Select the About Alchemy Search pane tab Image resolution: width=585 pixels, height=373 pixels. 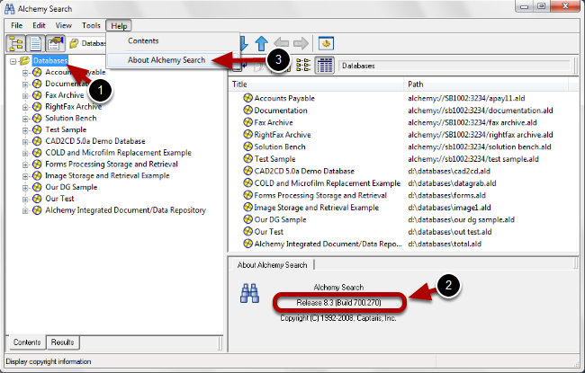[x=272, y=265]
